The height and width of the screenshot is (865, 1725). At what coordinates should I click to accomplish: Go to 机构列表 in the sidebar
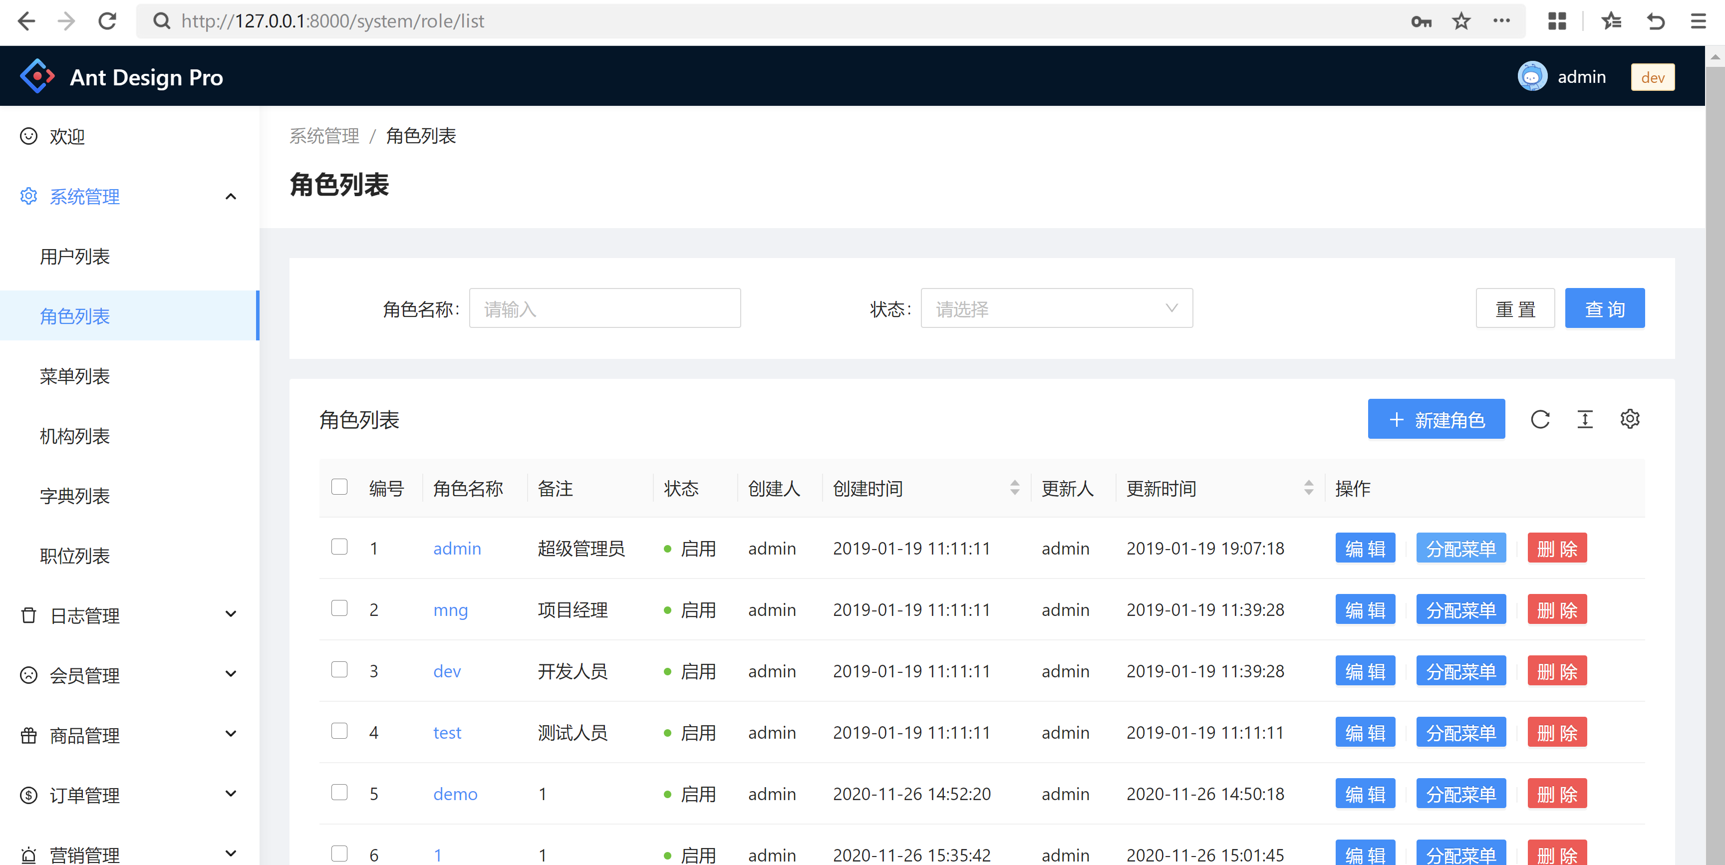(x=129, y=436)
